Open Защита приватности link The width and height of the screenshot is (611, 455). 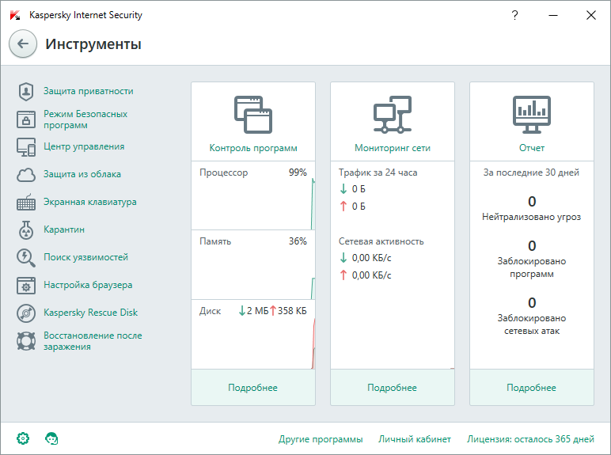[x=89, y=91]
